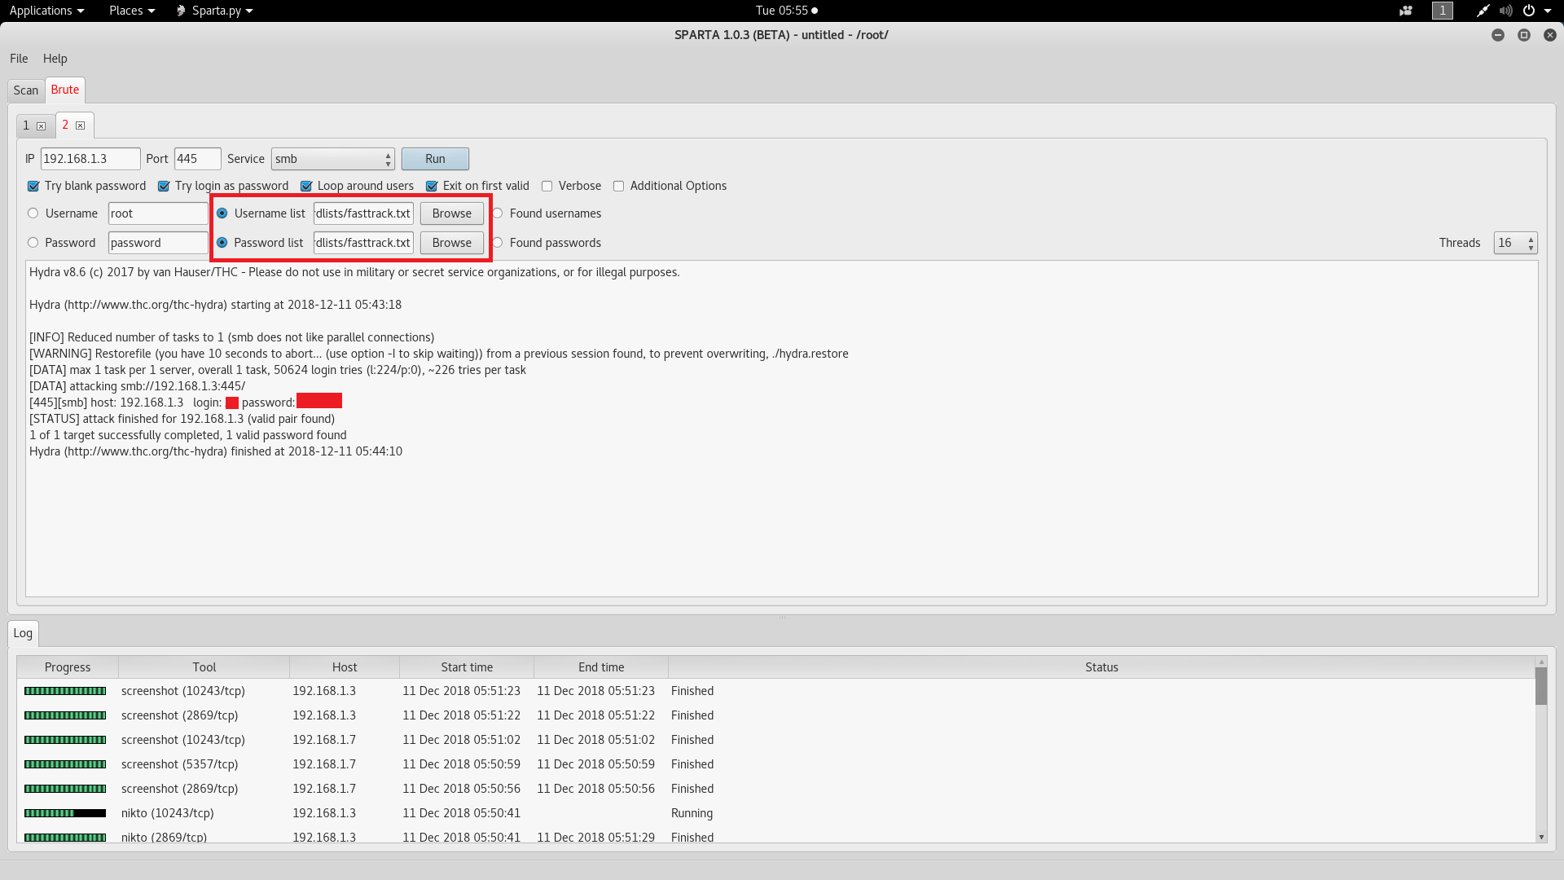This screenshot has width=1564, height=880.
Task: Browse for a password list file
Action: pyautogui.click(x=452, y=243)
